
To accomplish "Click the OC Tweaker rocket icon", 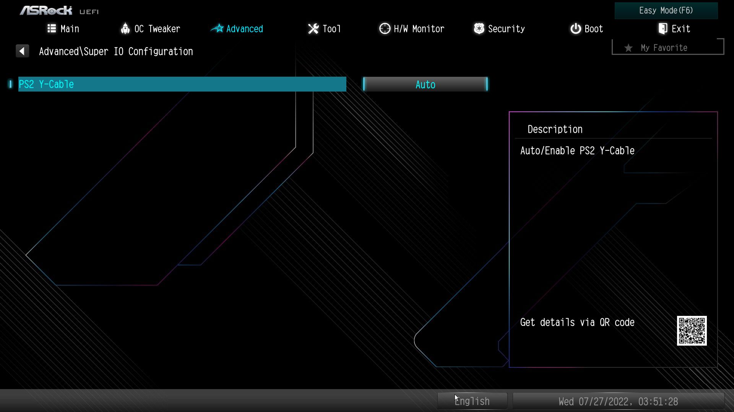I will pos(125,29).
